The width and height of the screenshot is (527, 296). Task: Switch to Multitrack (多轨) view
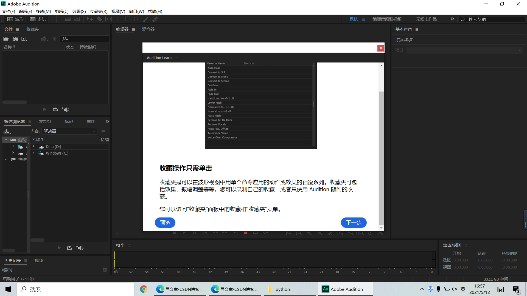[x=38, y=19]
